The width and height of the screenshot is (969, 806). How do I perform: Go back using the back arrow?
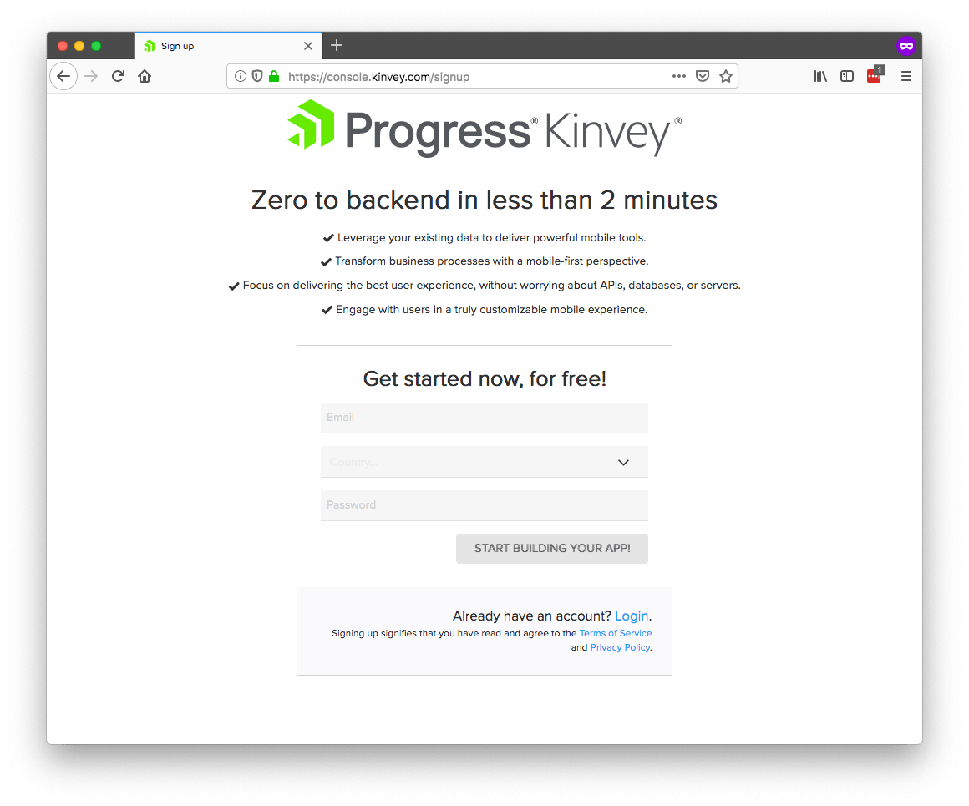pyautogui.click(x=63, y=76)
